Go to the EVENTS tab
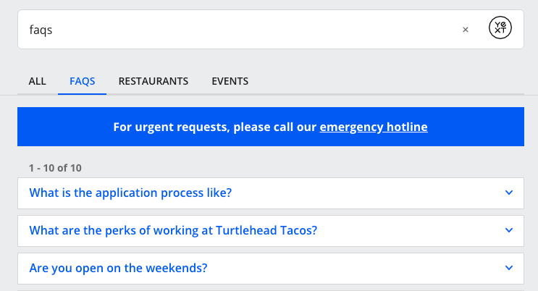This screenshot has width=538, height=291. [x=230, y=81]
